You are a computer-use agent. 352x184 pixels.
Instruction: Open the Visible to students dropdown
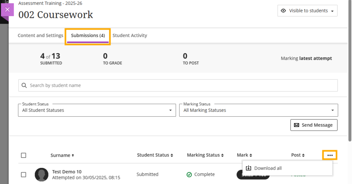(307, 11)
